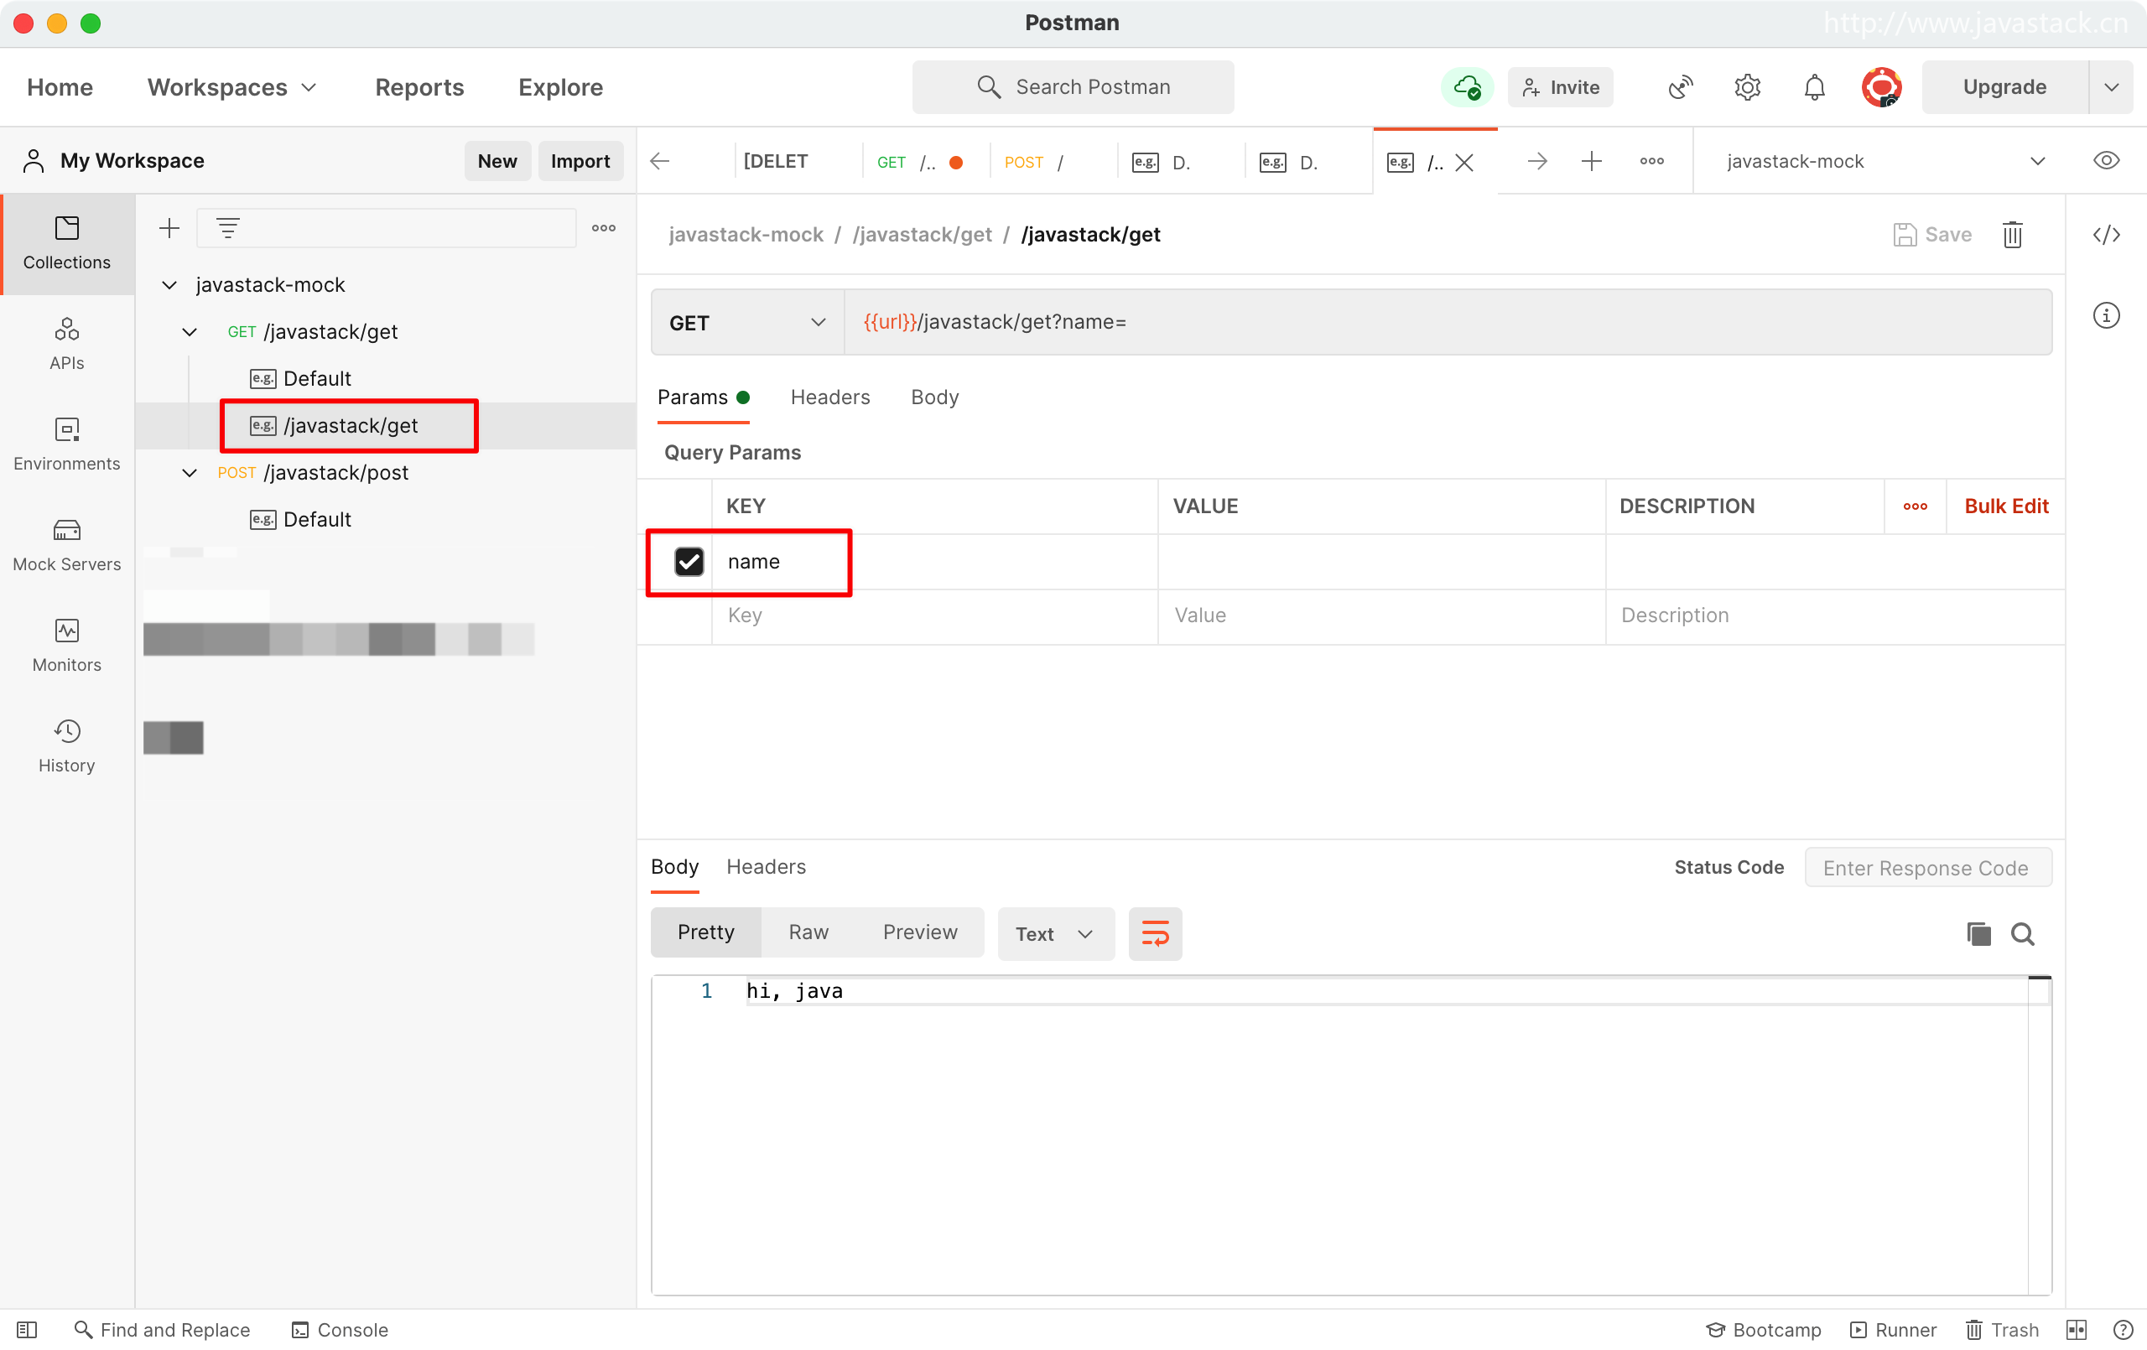Click the Import button
Image resolution: width=2147 pixels, height=1350 pixels.
[x=580, y=161]
